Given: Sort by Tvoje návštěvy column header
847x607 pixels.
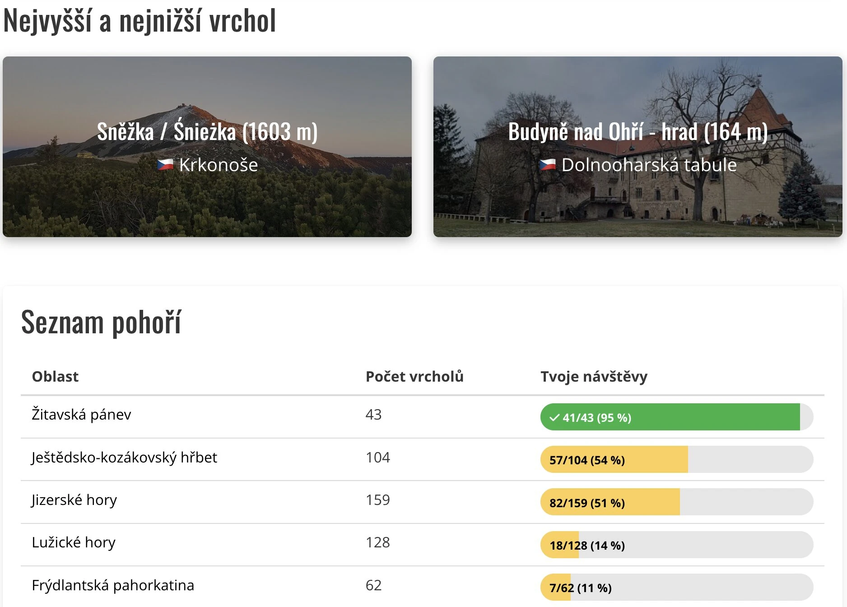Looking at the screenshot, I should point(594,376).
